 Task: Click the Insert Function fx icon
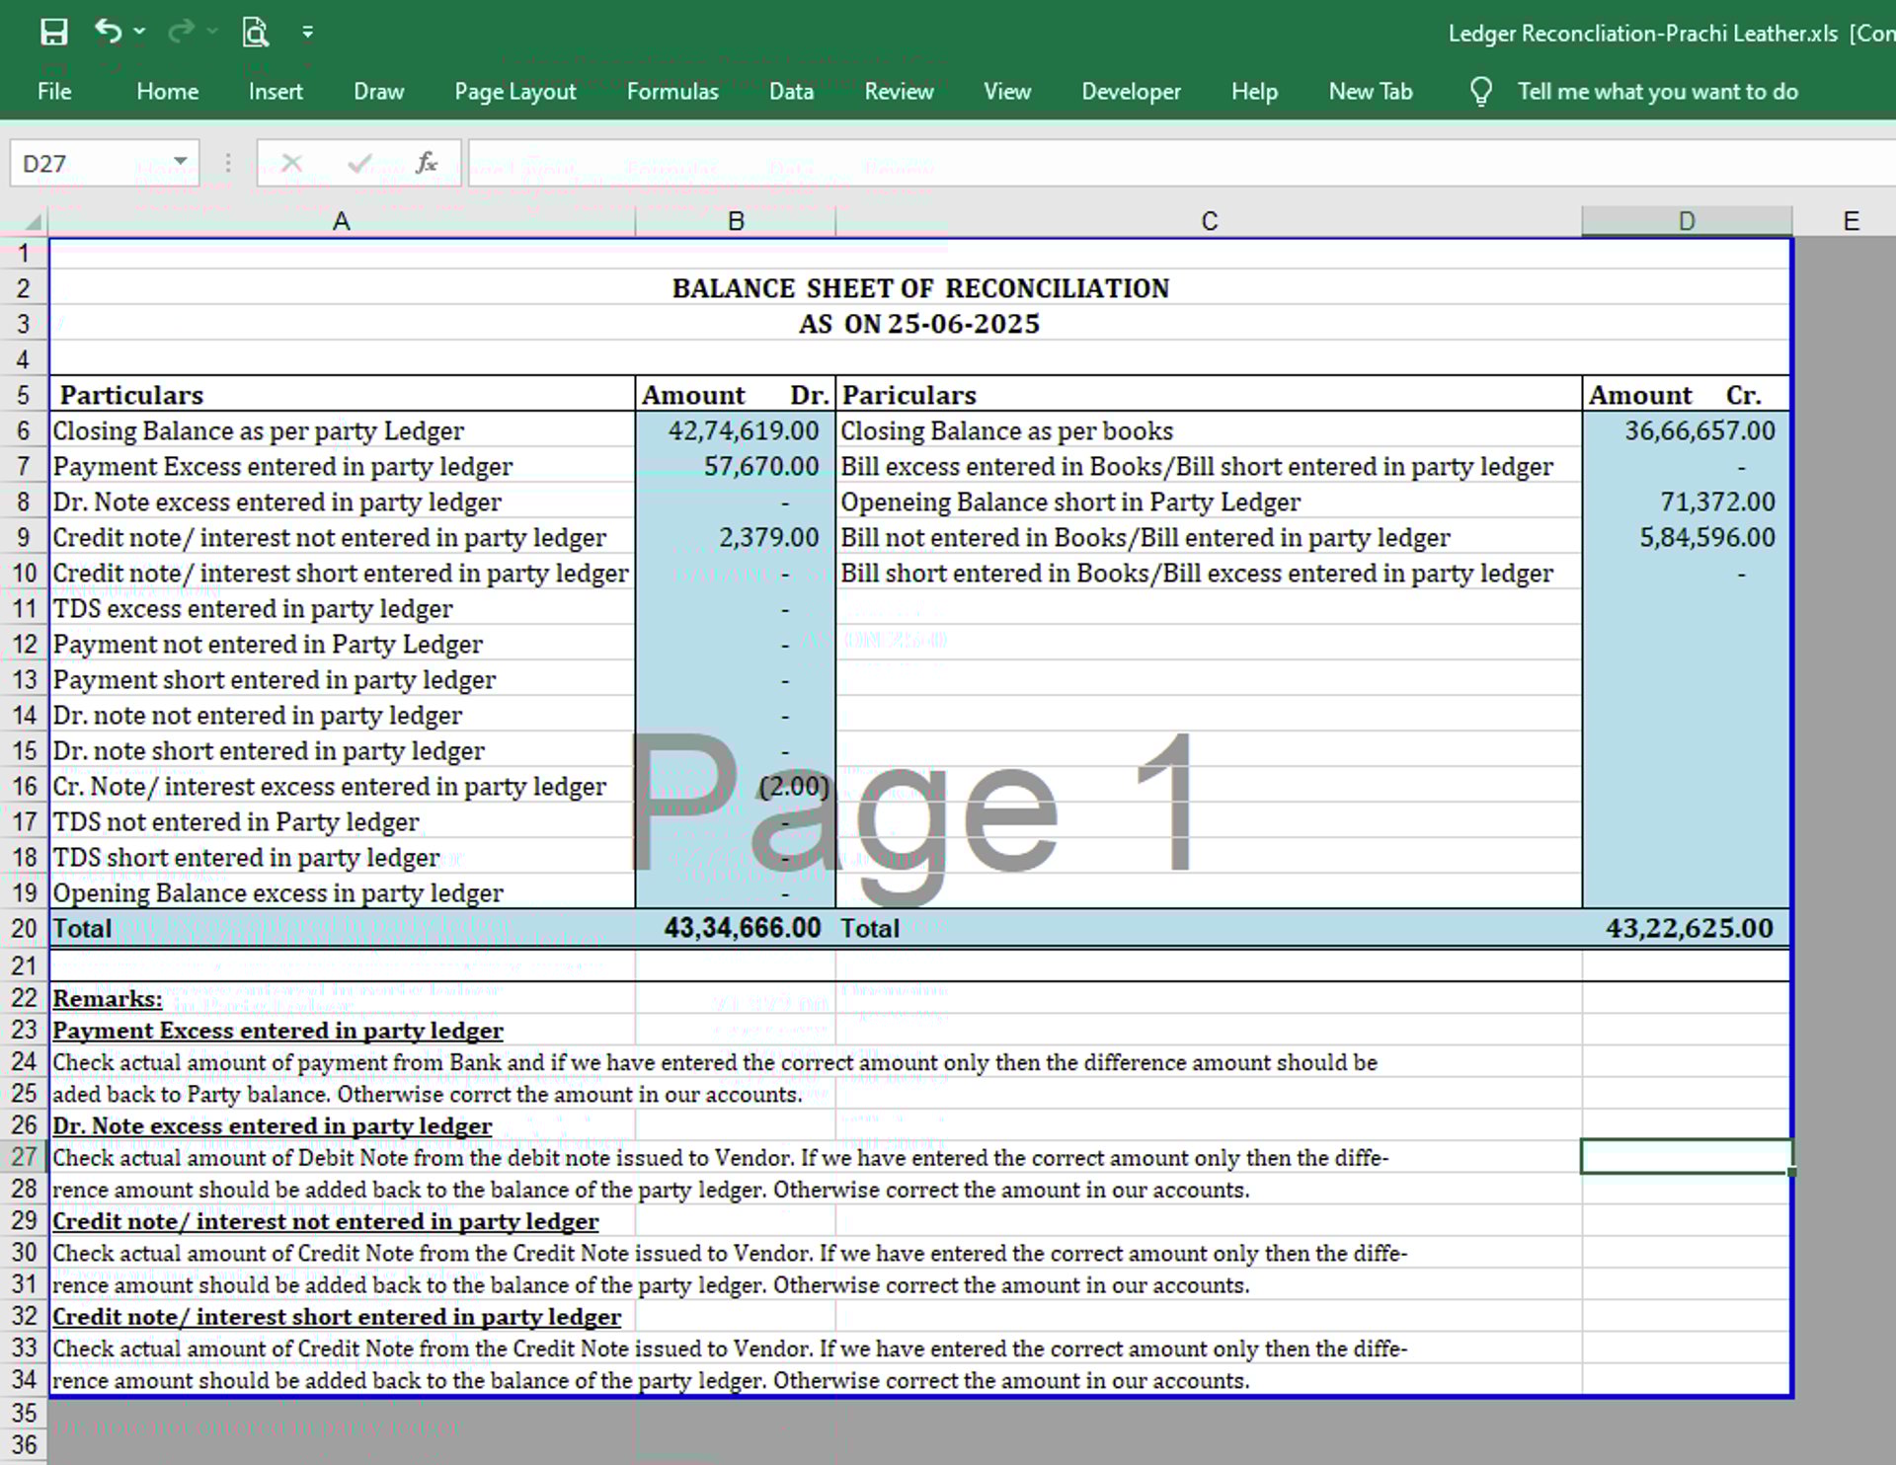(x=427, y=163)
